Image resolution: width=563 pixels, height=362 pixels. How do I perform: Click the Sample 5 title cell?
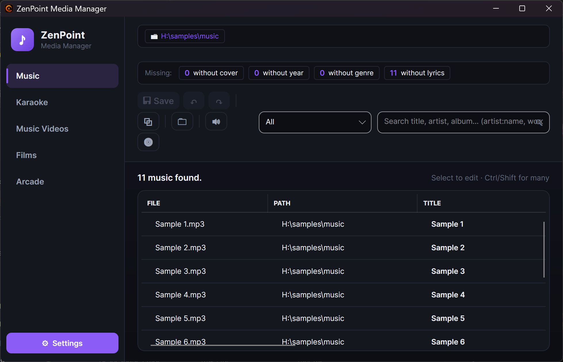tap(448, 318)
